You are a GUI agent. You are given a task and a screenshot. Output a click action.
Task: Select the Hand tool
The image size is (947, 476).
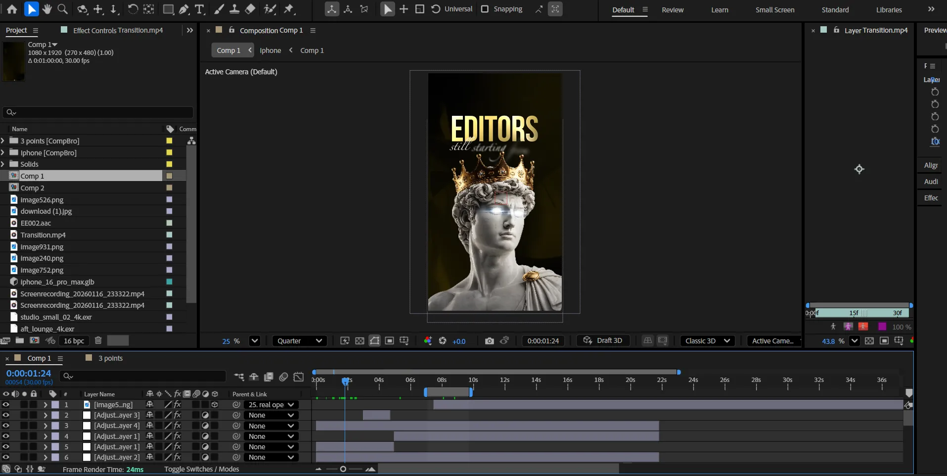(x=47, y=9)
